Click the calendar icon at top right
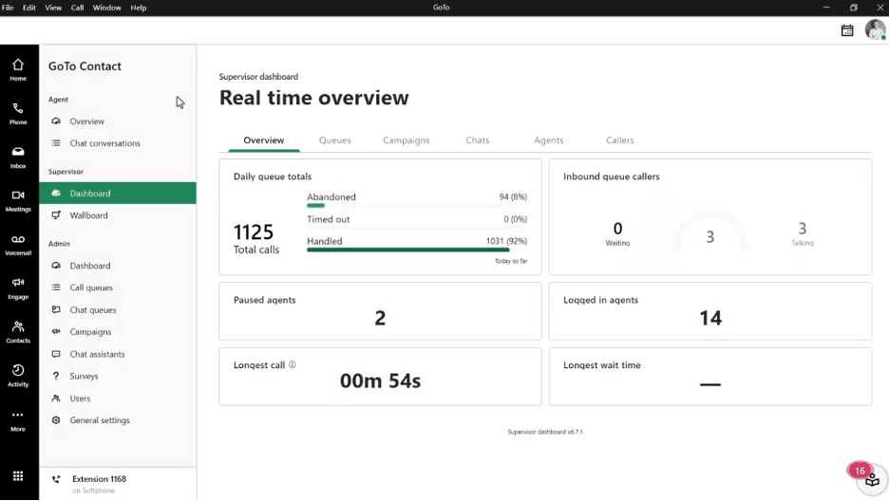The height and width of the screenshot is (501, 889). click(847, 30)
